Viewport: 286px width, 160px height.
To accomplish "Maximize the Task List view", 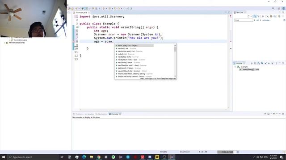I will pos(283,12).
